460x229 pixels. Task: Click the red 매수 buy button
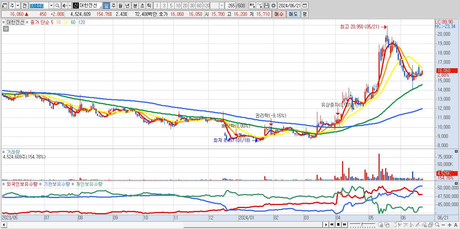[279, 14]
